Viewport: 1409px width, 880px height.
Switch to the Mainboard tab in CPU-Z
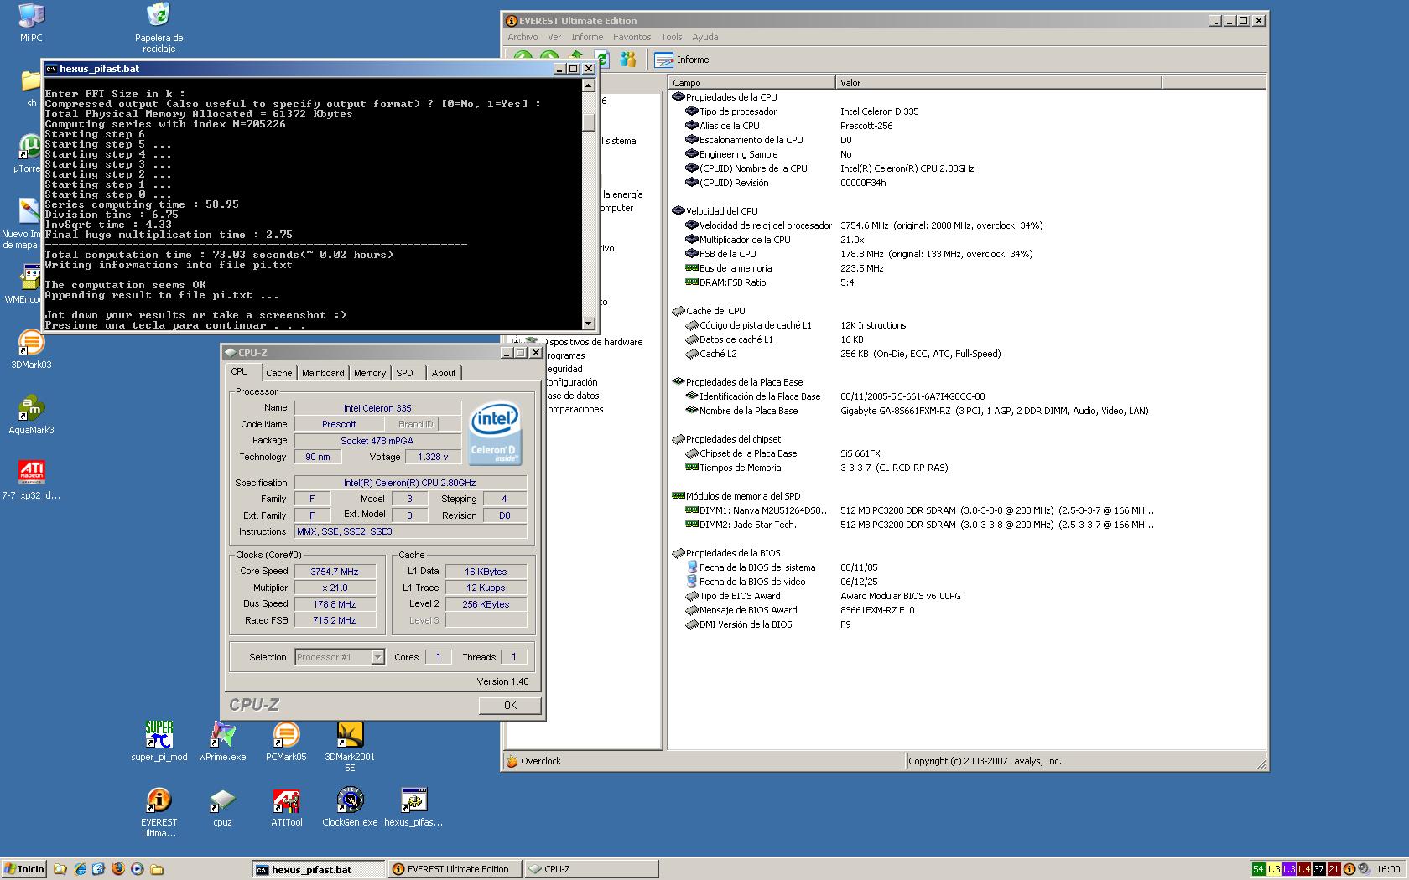click(x=323, y=373)
